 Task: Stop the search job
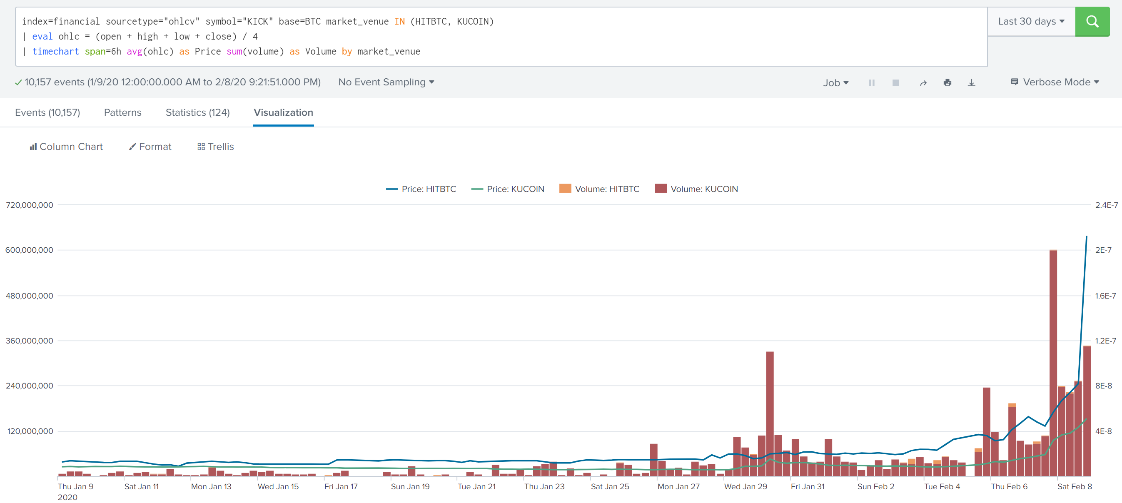896,82
